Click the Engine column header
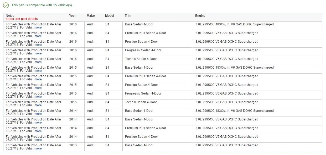Image resolution: width=326 pixels, height=155 pixels. pyautogui.click(x=200, y=16)
